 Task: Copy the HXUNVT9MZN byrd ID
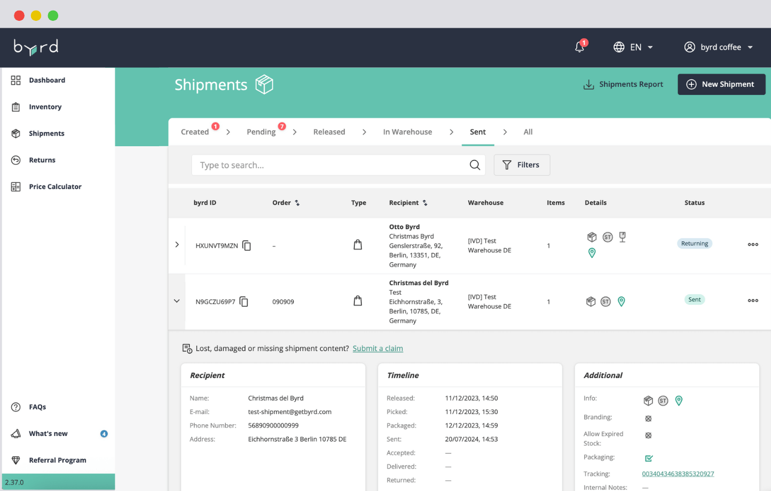pos(247,245)
